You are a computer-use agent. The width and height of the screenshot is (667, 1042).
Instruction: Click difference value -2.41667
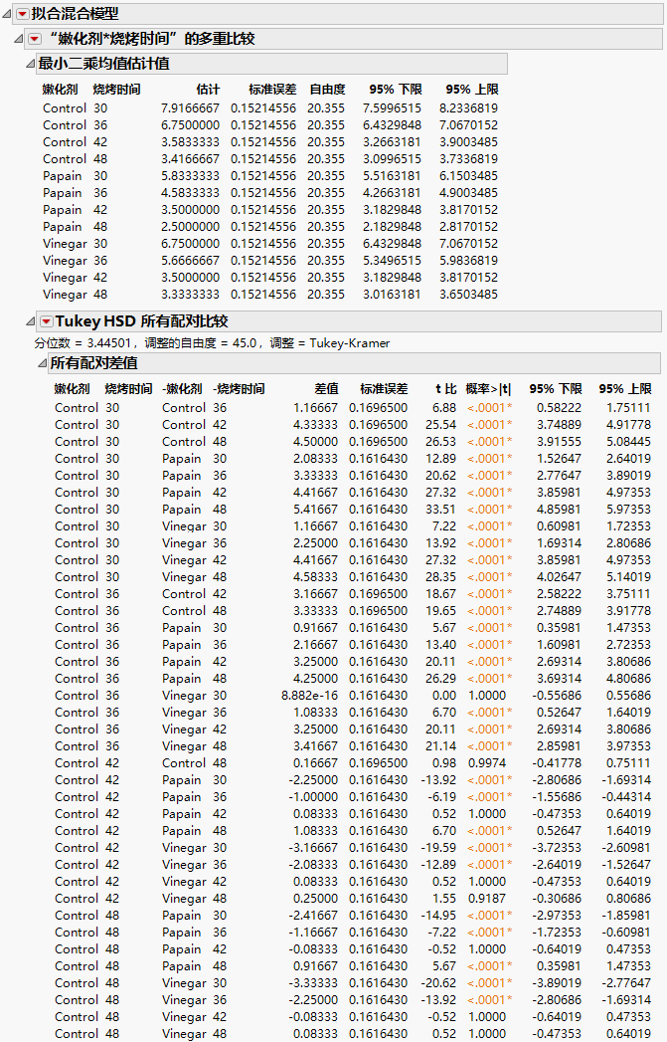click(313, 916)
